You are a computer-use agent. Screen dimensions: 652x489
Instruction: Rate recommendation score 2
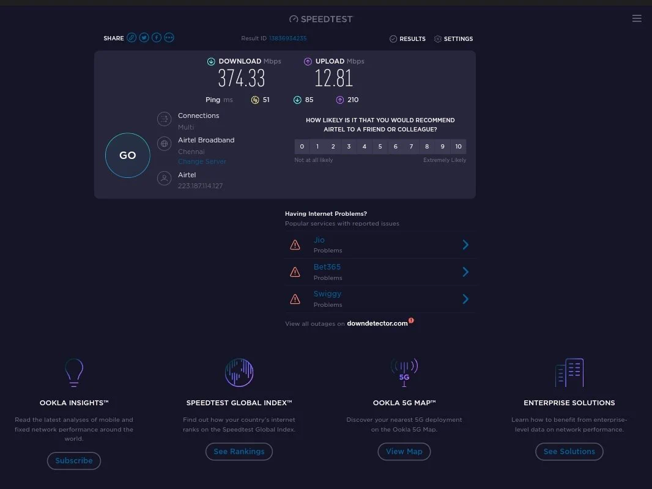pyautogui.click(x=333, y=147)
